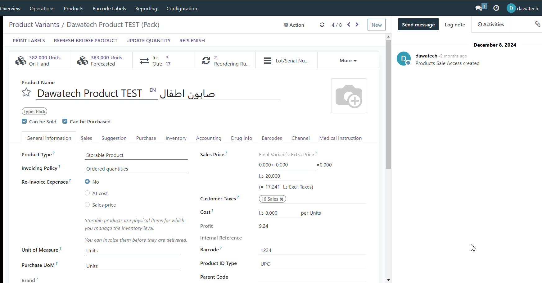Open the 382.000 Units On Hand stat button
This screenshot has height=283, width=542.
40,60
